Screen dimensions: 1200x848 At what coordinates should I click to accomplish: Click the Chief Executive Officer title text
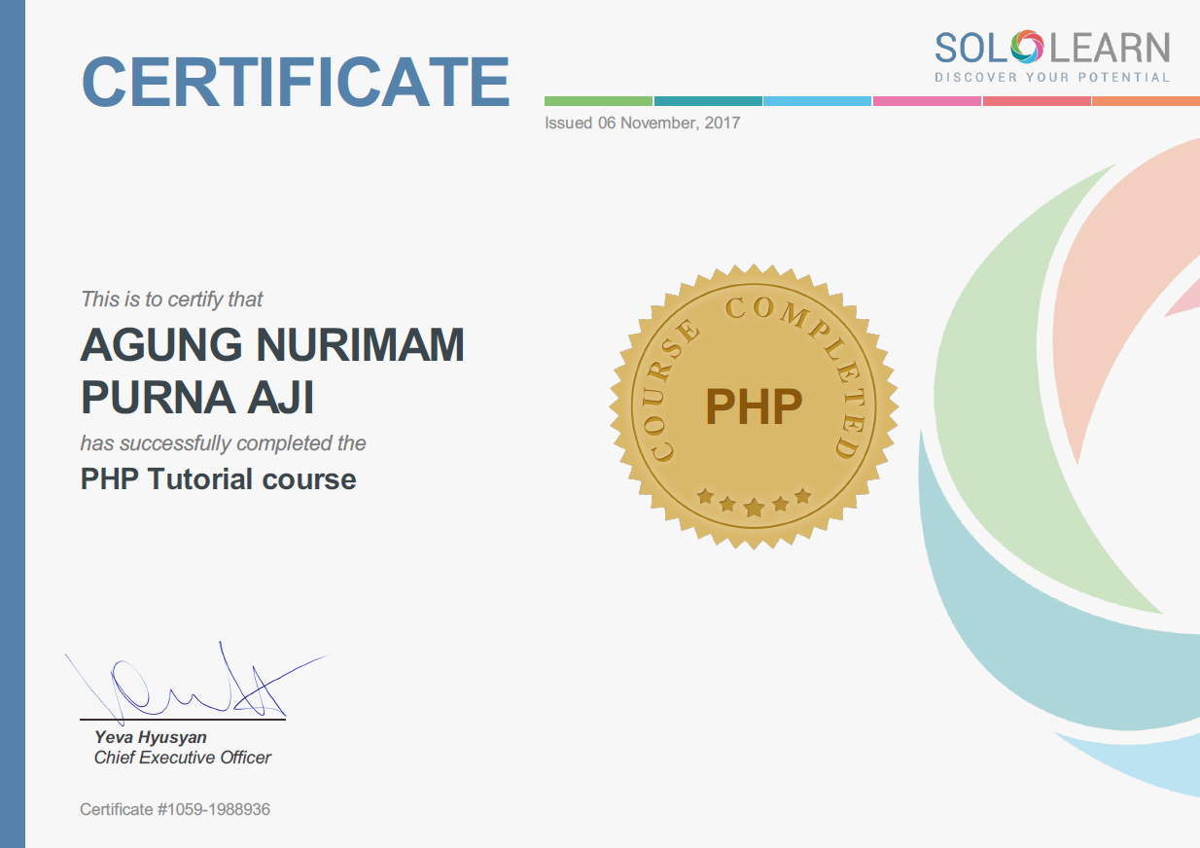pos(182,757)
